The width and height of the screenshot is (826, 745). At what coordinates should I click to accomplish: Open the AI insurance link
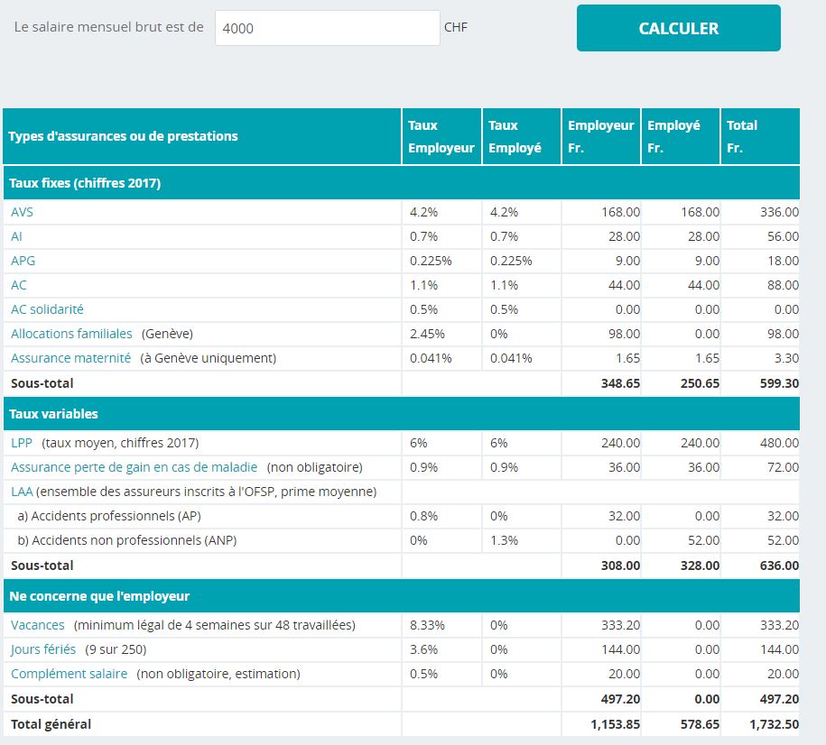point(16,236)
